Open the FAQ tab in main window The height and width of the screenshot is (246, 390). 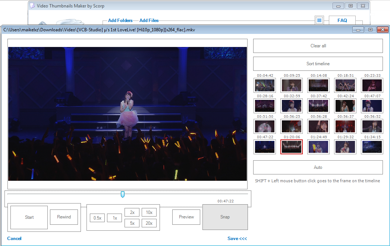pyautogui.click(x=342, y=20)
